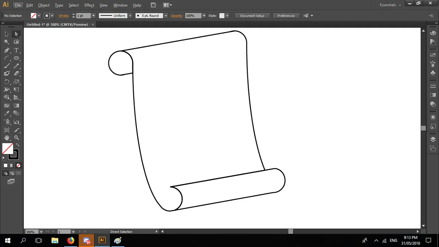The image size is (439, 247).
Task: Open opacity percentage dropdown arrow
Action: coord(204,16)
